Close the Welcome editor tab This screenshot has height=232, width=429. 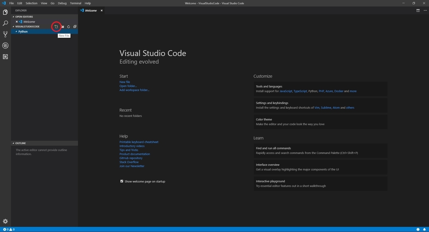102,11
